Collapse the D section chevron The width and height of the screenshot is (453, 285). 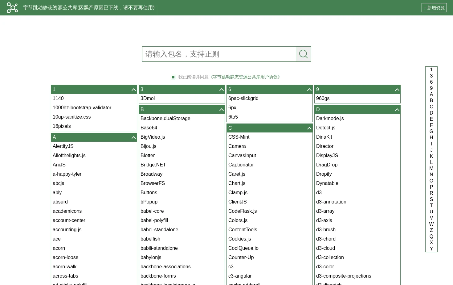click(397, 110)
